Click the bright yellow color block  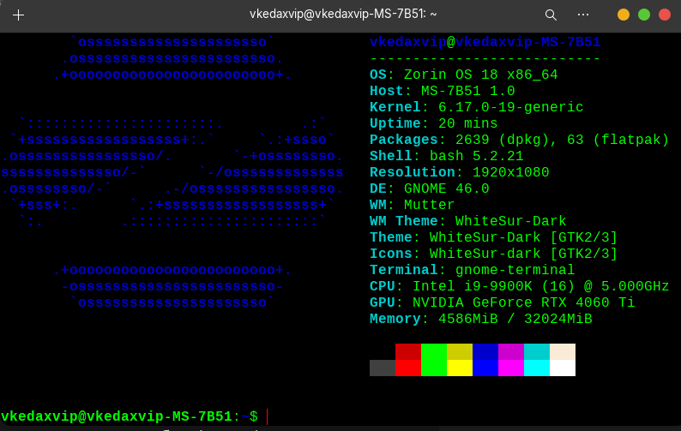(460, 368)
